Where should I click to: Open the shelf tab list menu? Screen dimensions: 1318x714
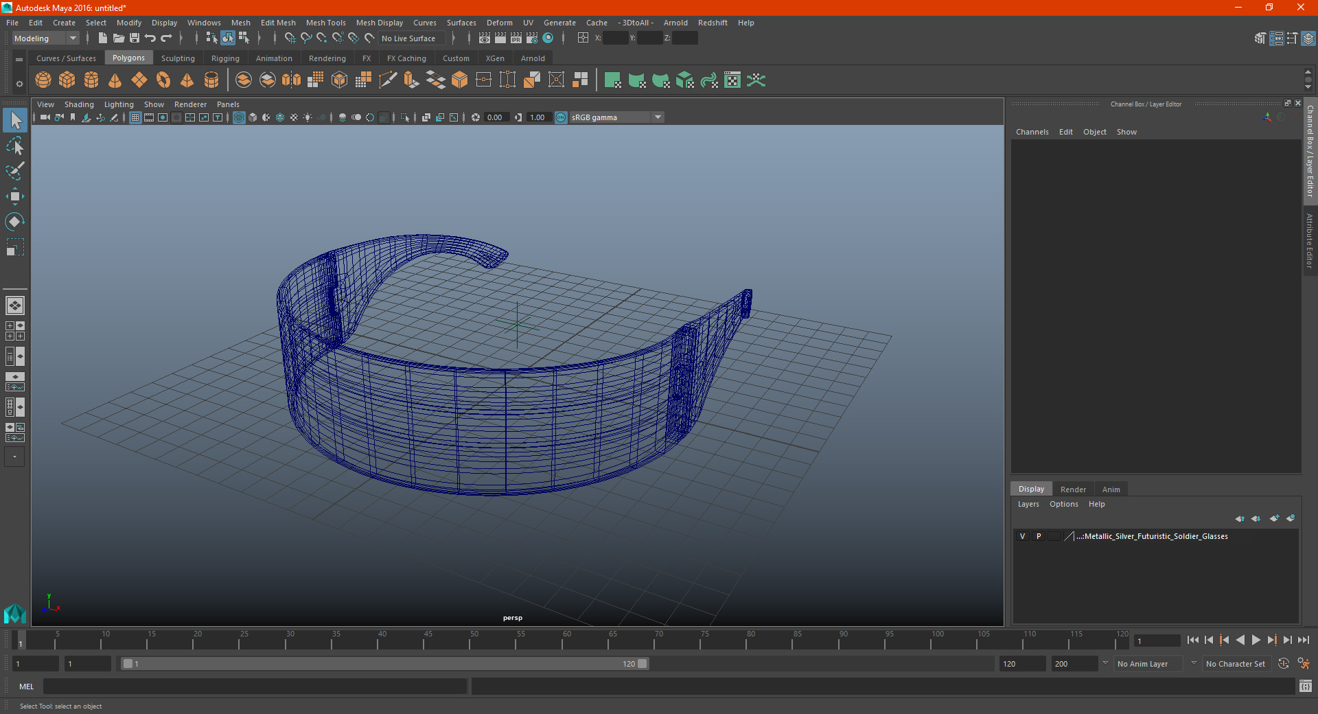19,60
